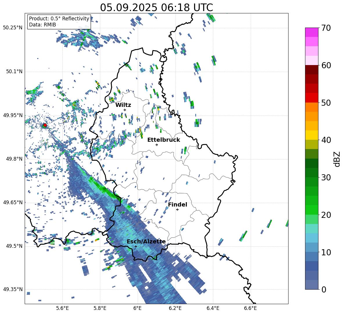The width and height of the screenshot is (344, 314).
Task: Click the 10 label on the colorbar
Action: 326,252
